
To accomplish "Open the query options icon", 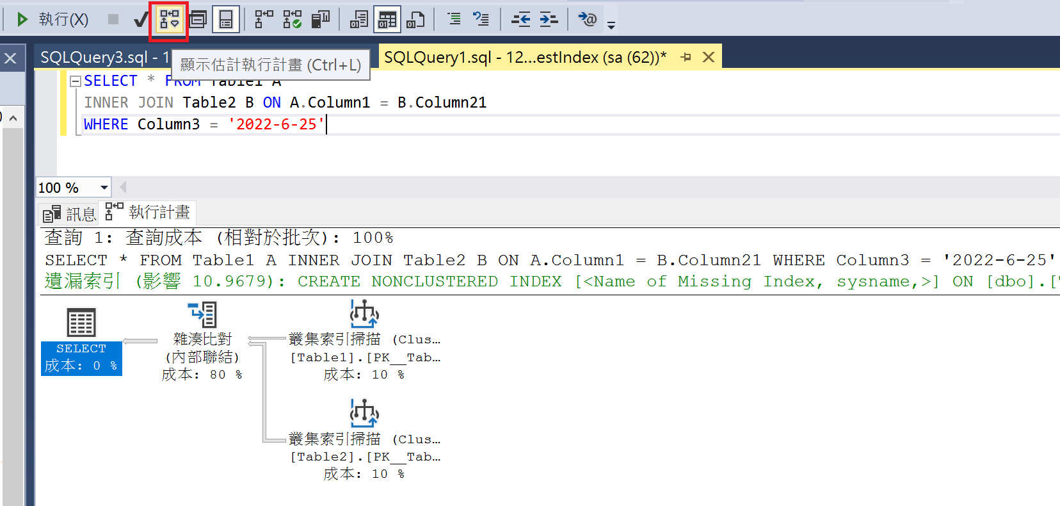I will tap(198, 19).
